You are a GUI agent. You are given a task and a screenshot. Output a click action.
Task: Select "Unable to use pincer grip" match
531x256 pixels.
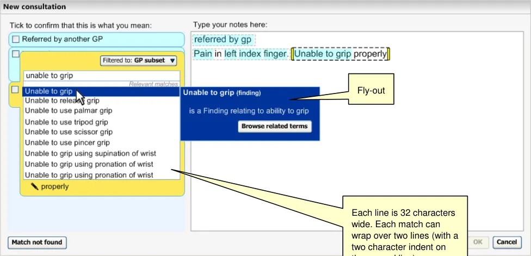point(67,143)
